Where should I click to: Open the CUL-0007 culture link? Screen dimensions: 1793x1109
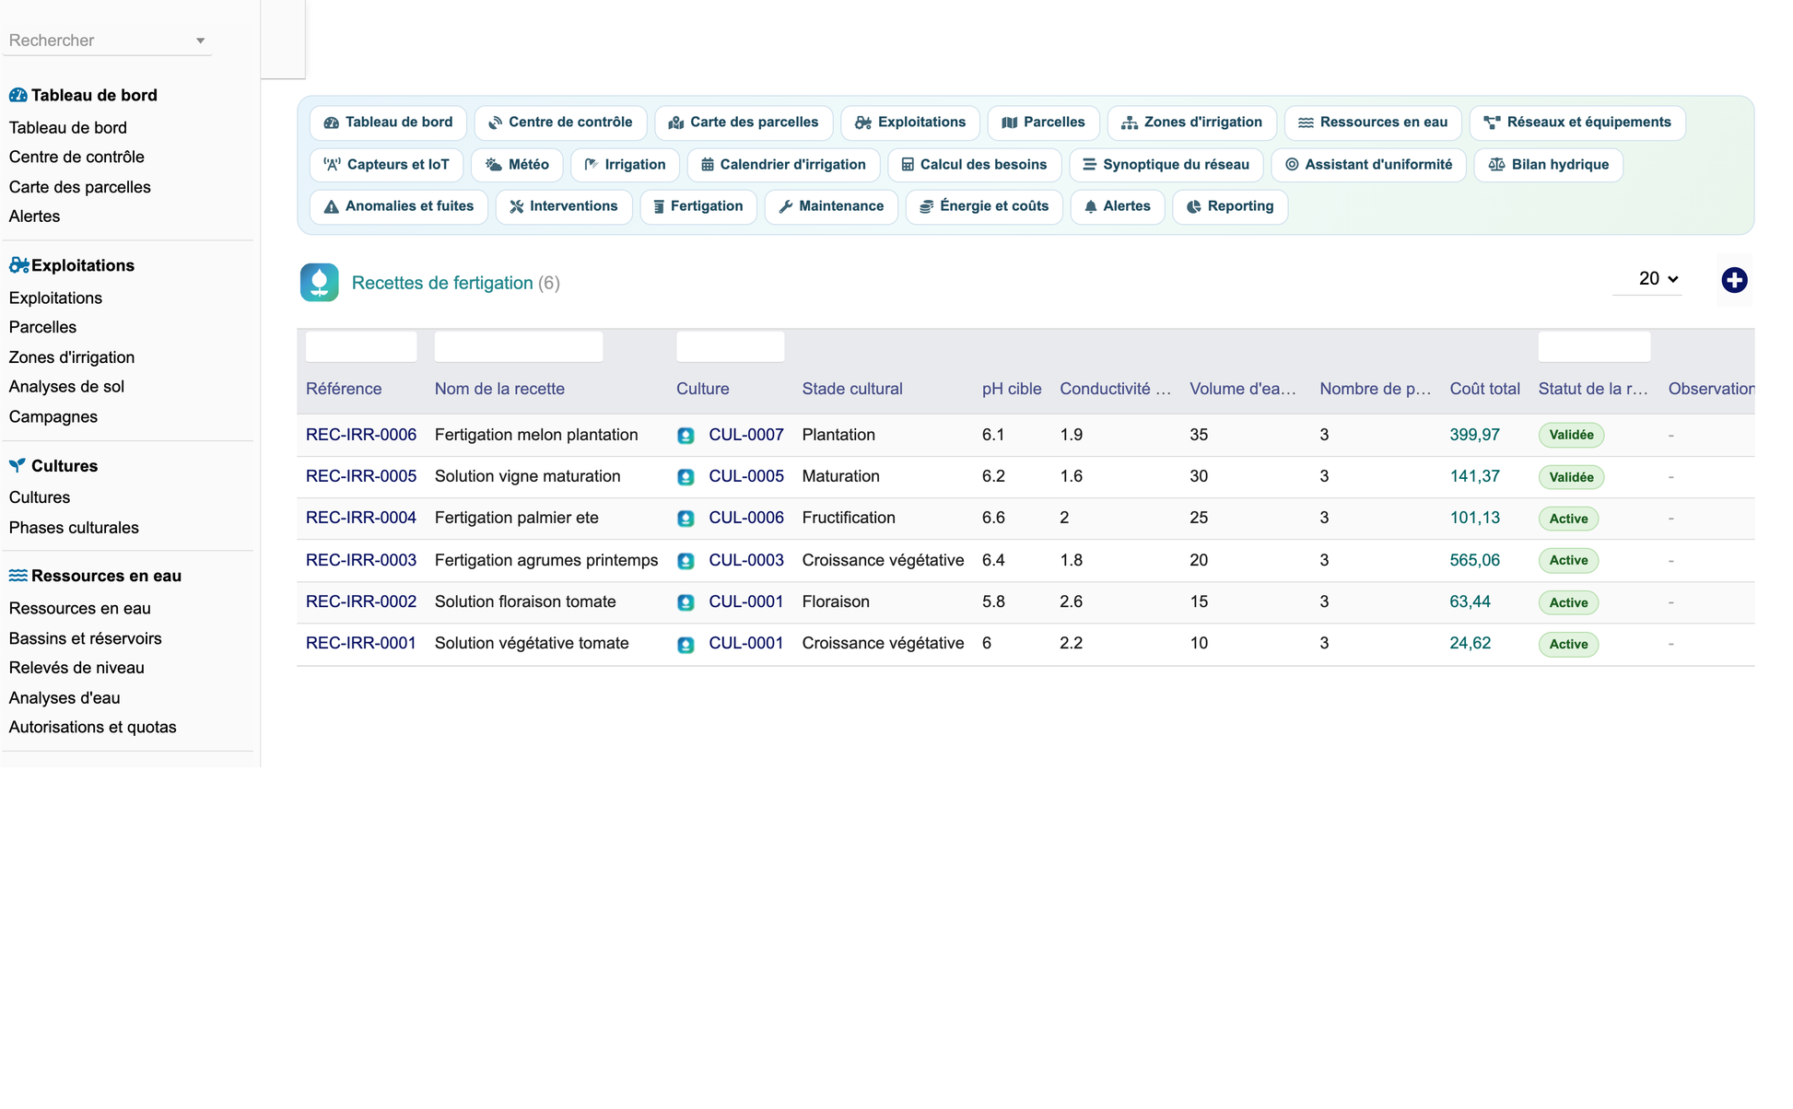(x=746, y=435)
